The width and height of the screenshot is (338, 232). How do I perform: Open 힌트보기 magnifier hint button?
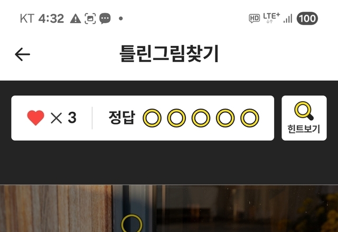click(304, 118)
